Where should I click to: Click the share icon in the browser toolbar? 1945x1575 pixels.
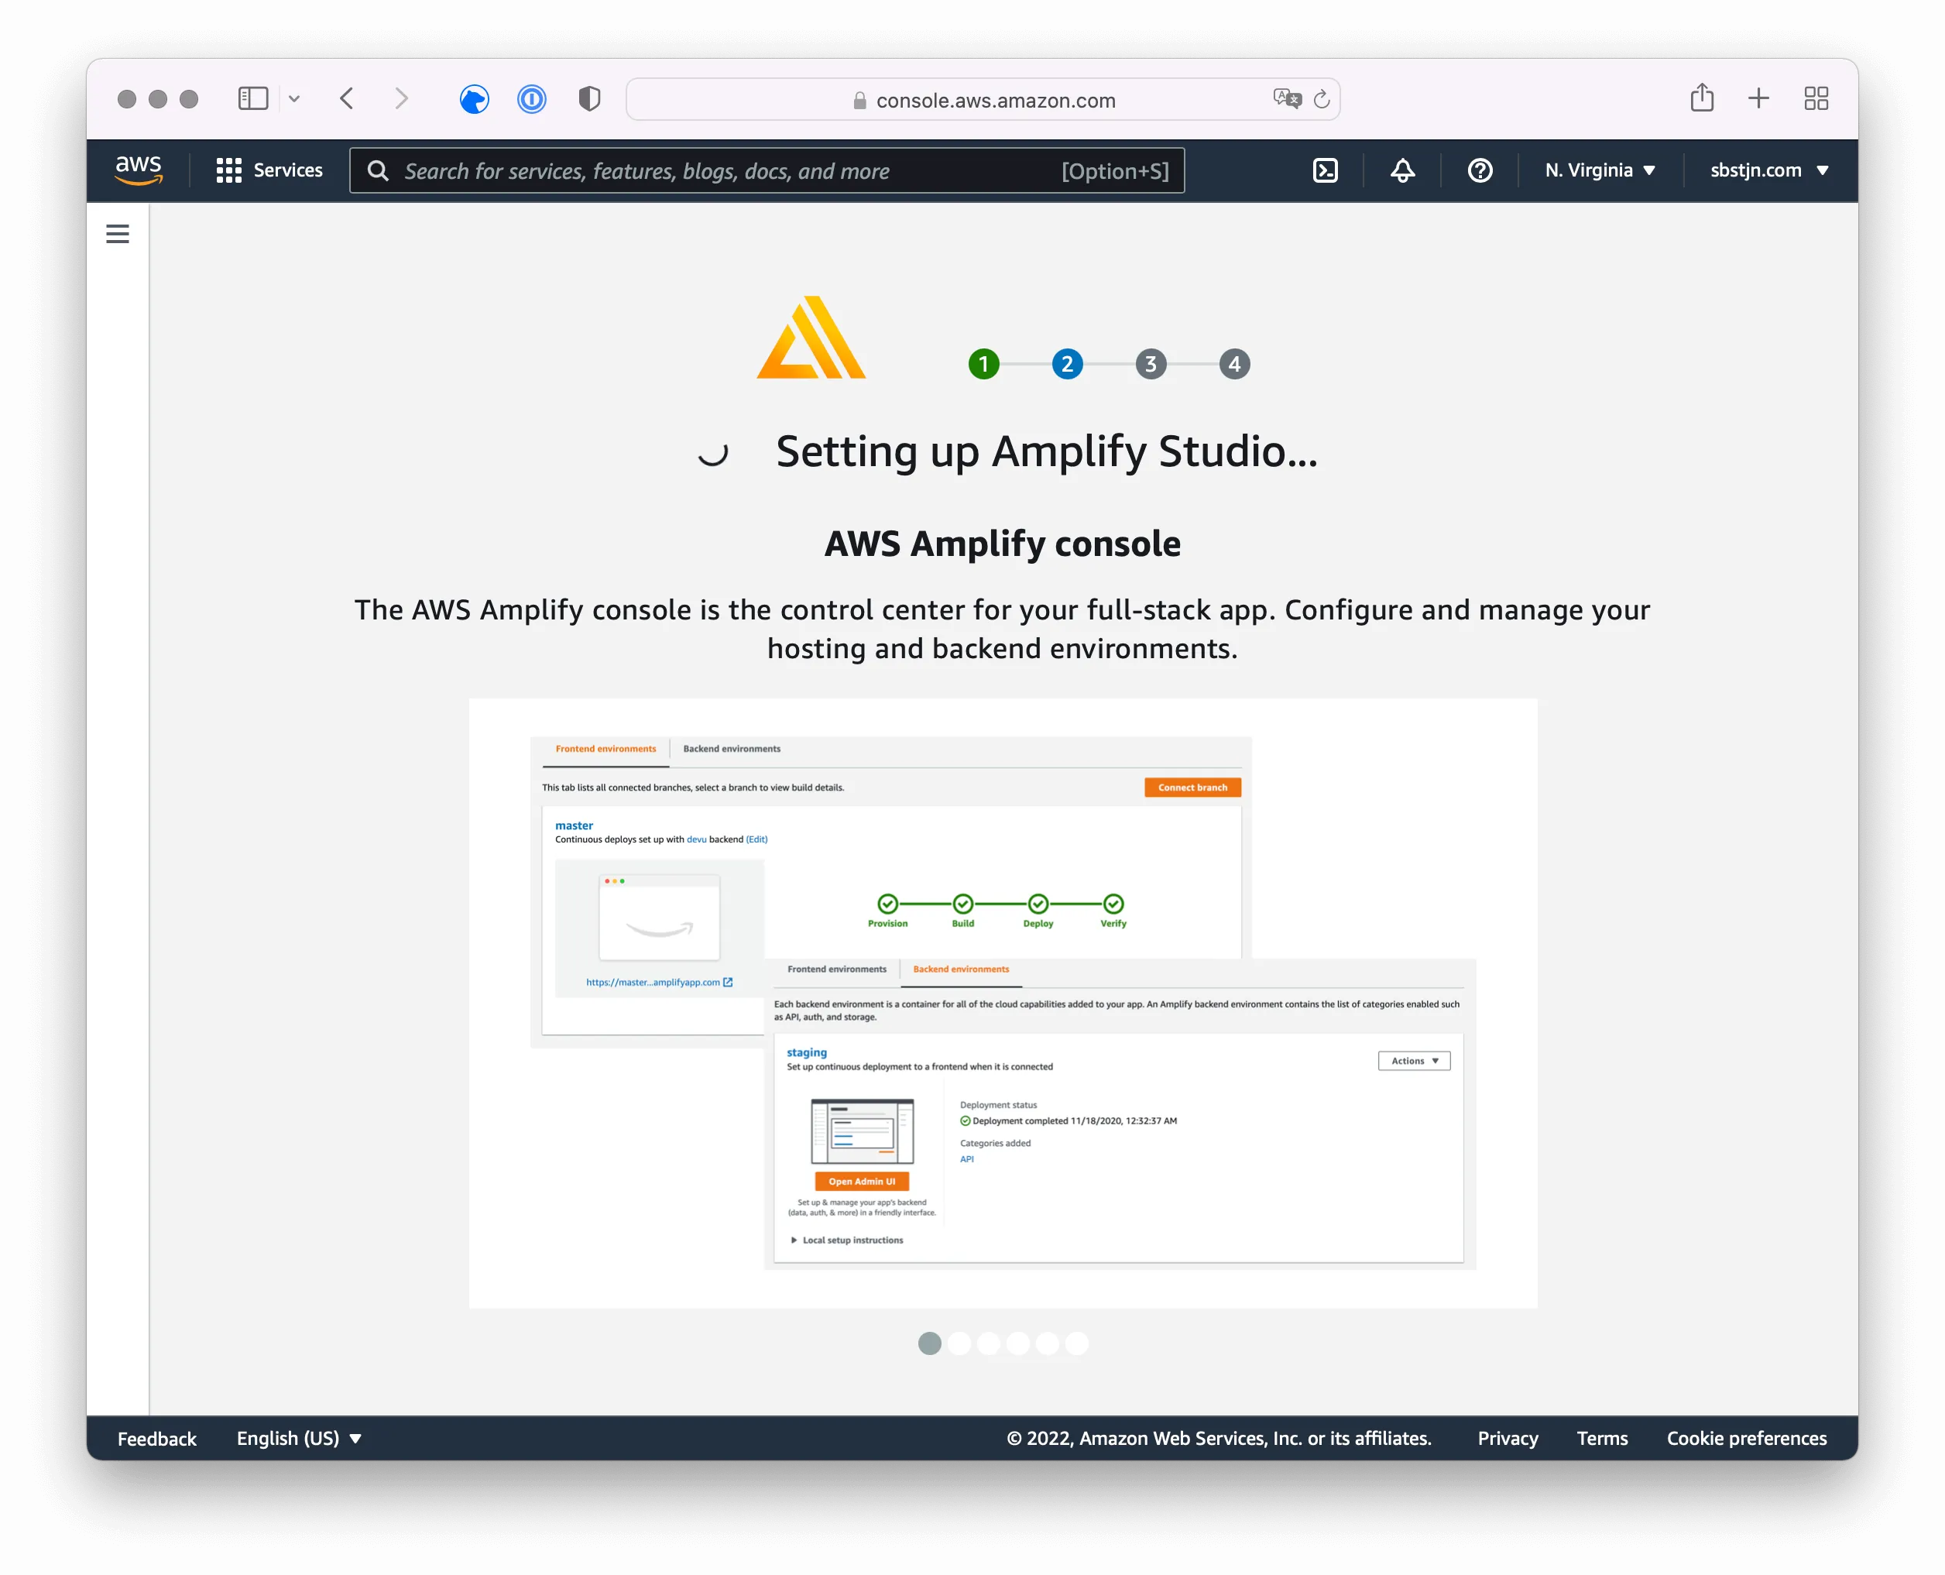[1701, 98]
